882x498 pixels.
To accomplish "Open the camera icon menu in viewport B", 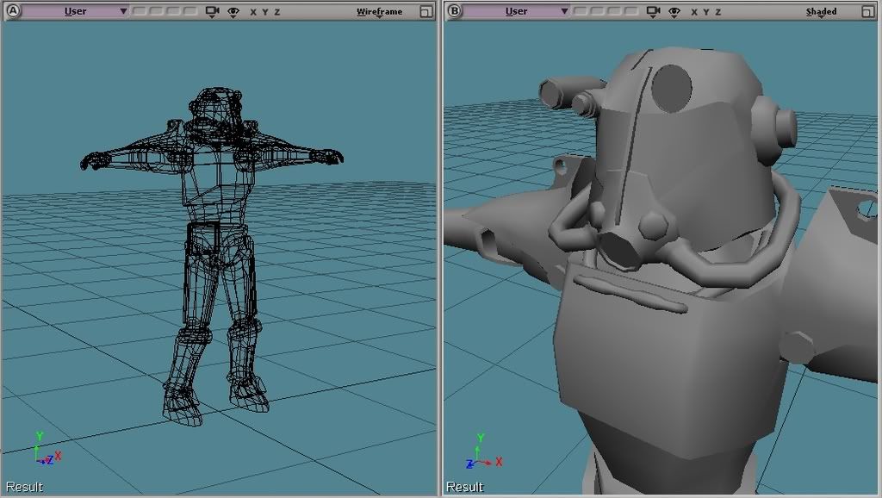I will coord(653,12).
